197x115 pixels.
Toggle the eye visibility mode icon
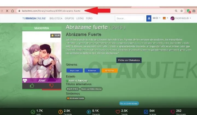click(x=155, y=18)
